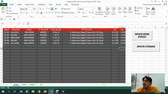This screenshot has height=94, width=168.
Task: Toggle the highlighted middle align button
Action: [x=52, y=9]
